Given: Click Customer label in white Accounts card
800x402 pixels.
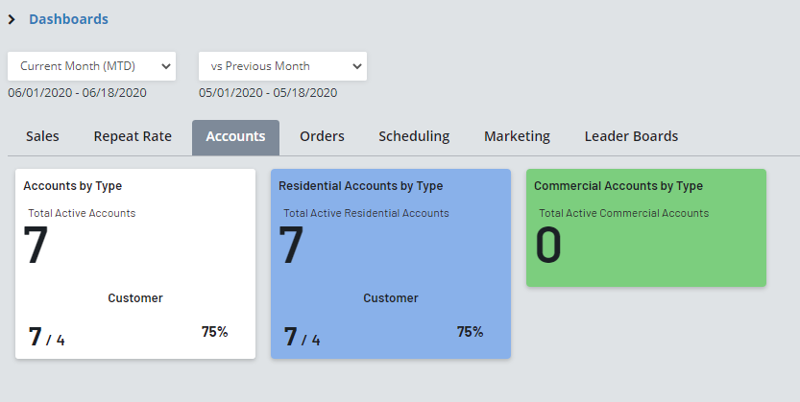Looking at the screenshot, I should pyautogui.click(x=135, y=298).
